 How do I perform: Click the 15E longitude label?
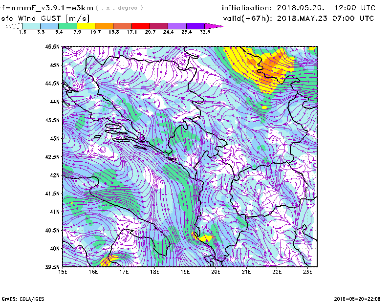point(63,272)
